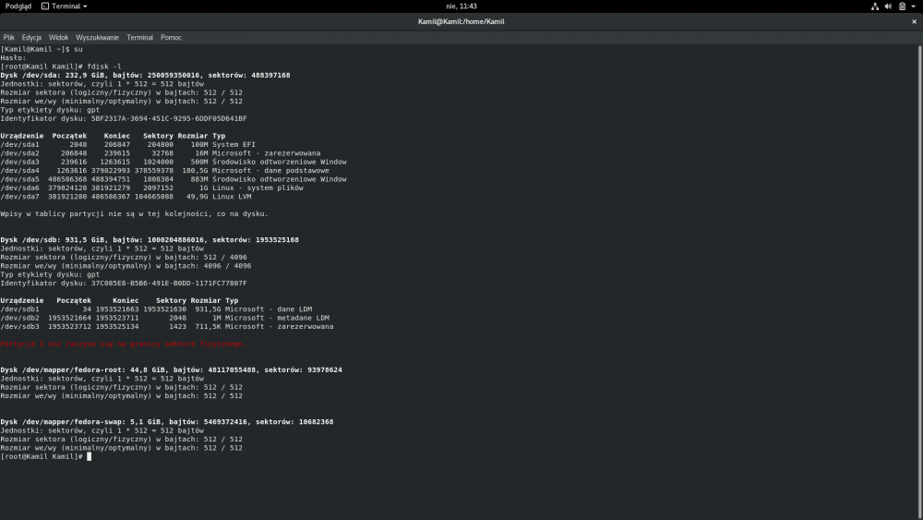Click the Dysk /dev/mapper/fedora-swap line
The width and height of the screenshot is (923, 520).
coord(167,422)
